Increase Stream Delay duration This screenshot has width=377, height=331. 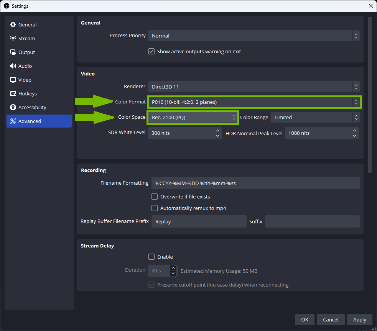tap(173, 268)
